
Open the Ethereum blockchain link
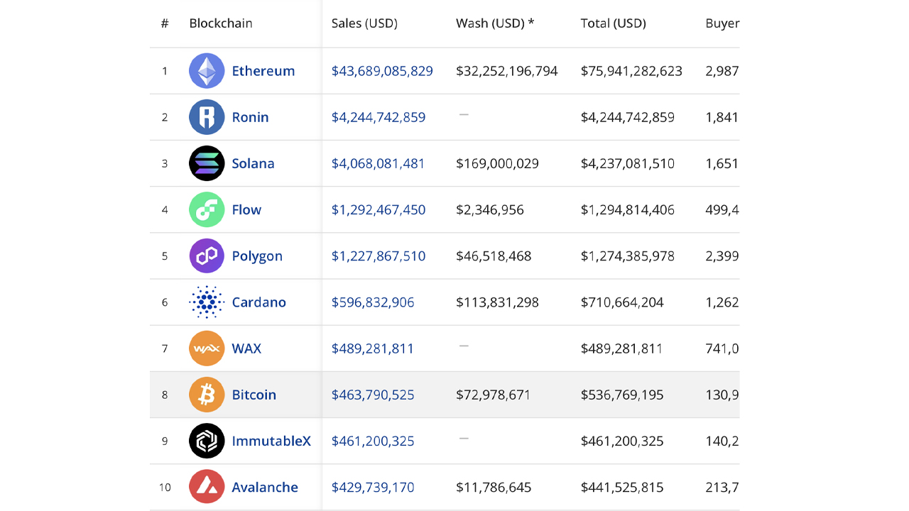(x=263, y=71)
